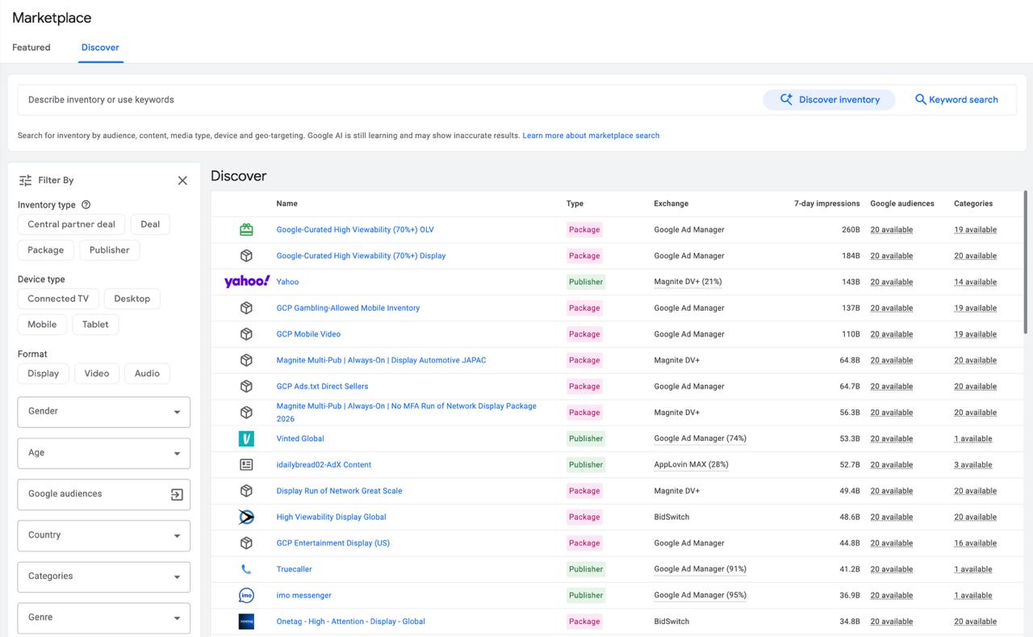This screenshot has height=637, width=1033.
Task: Open the Inventory type help icon
Action: [x=86, y=205]
